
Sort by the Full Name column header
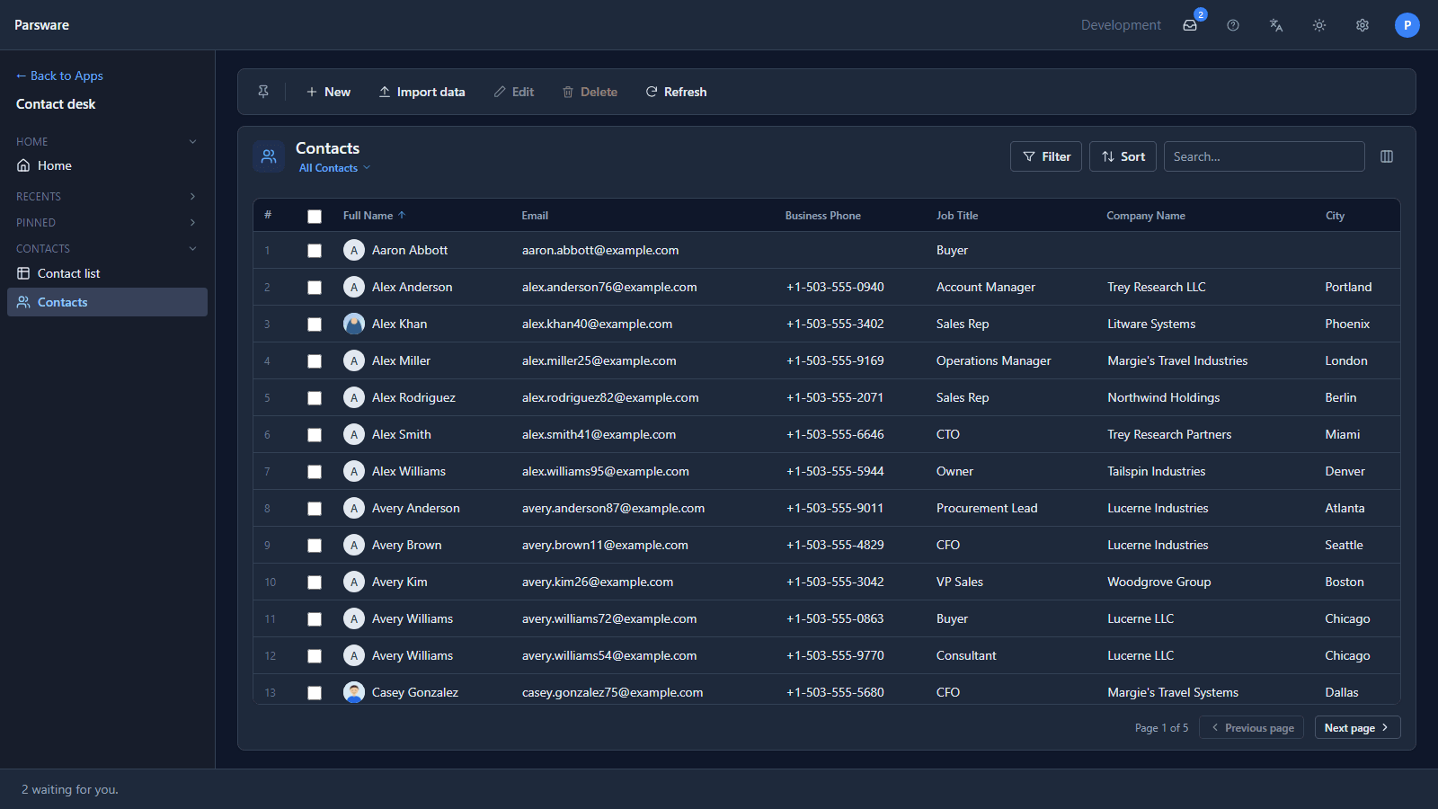[x=374, y=216]
